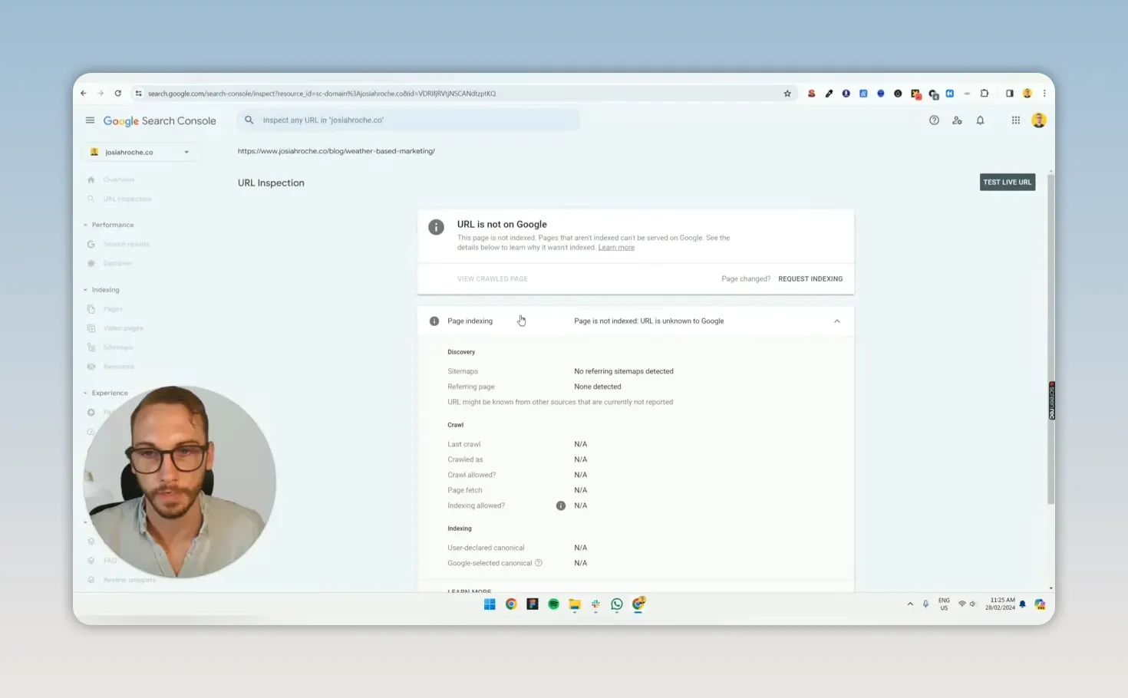Open Chrome's three-dot menu
Image resolution: width=1128 pixels, height=698 pixels.
tap(1044, 94)
